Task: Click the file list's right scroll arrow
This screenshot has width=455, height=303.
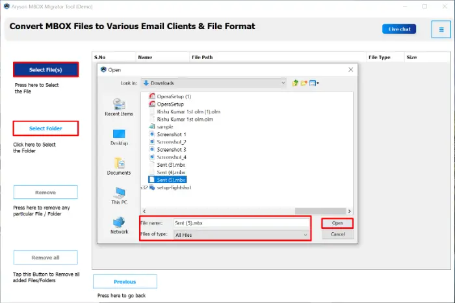Action: point(350,211)
